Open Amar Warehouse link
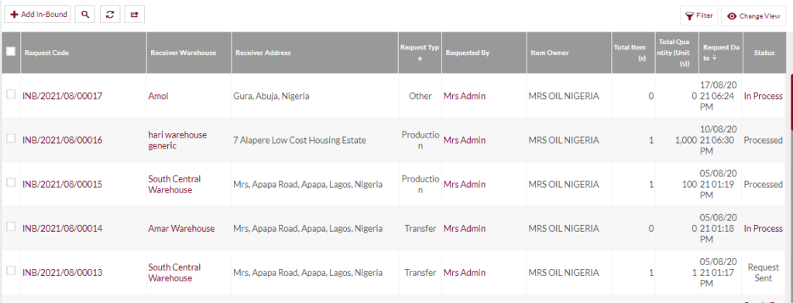The height and width of the screenshot is (303, 793). coord(181,229)
